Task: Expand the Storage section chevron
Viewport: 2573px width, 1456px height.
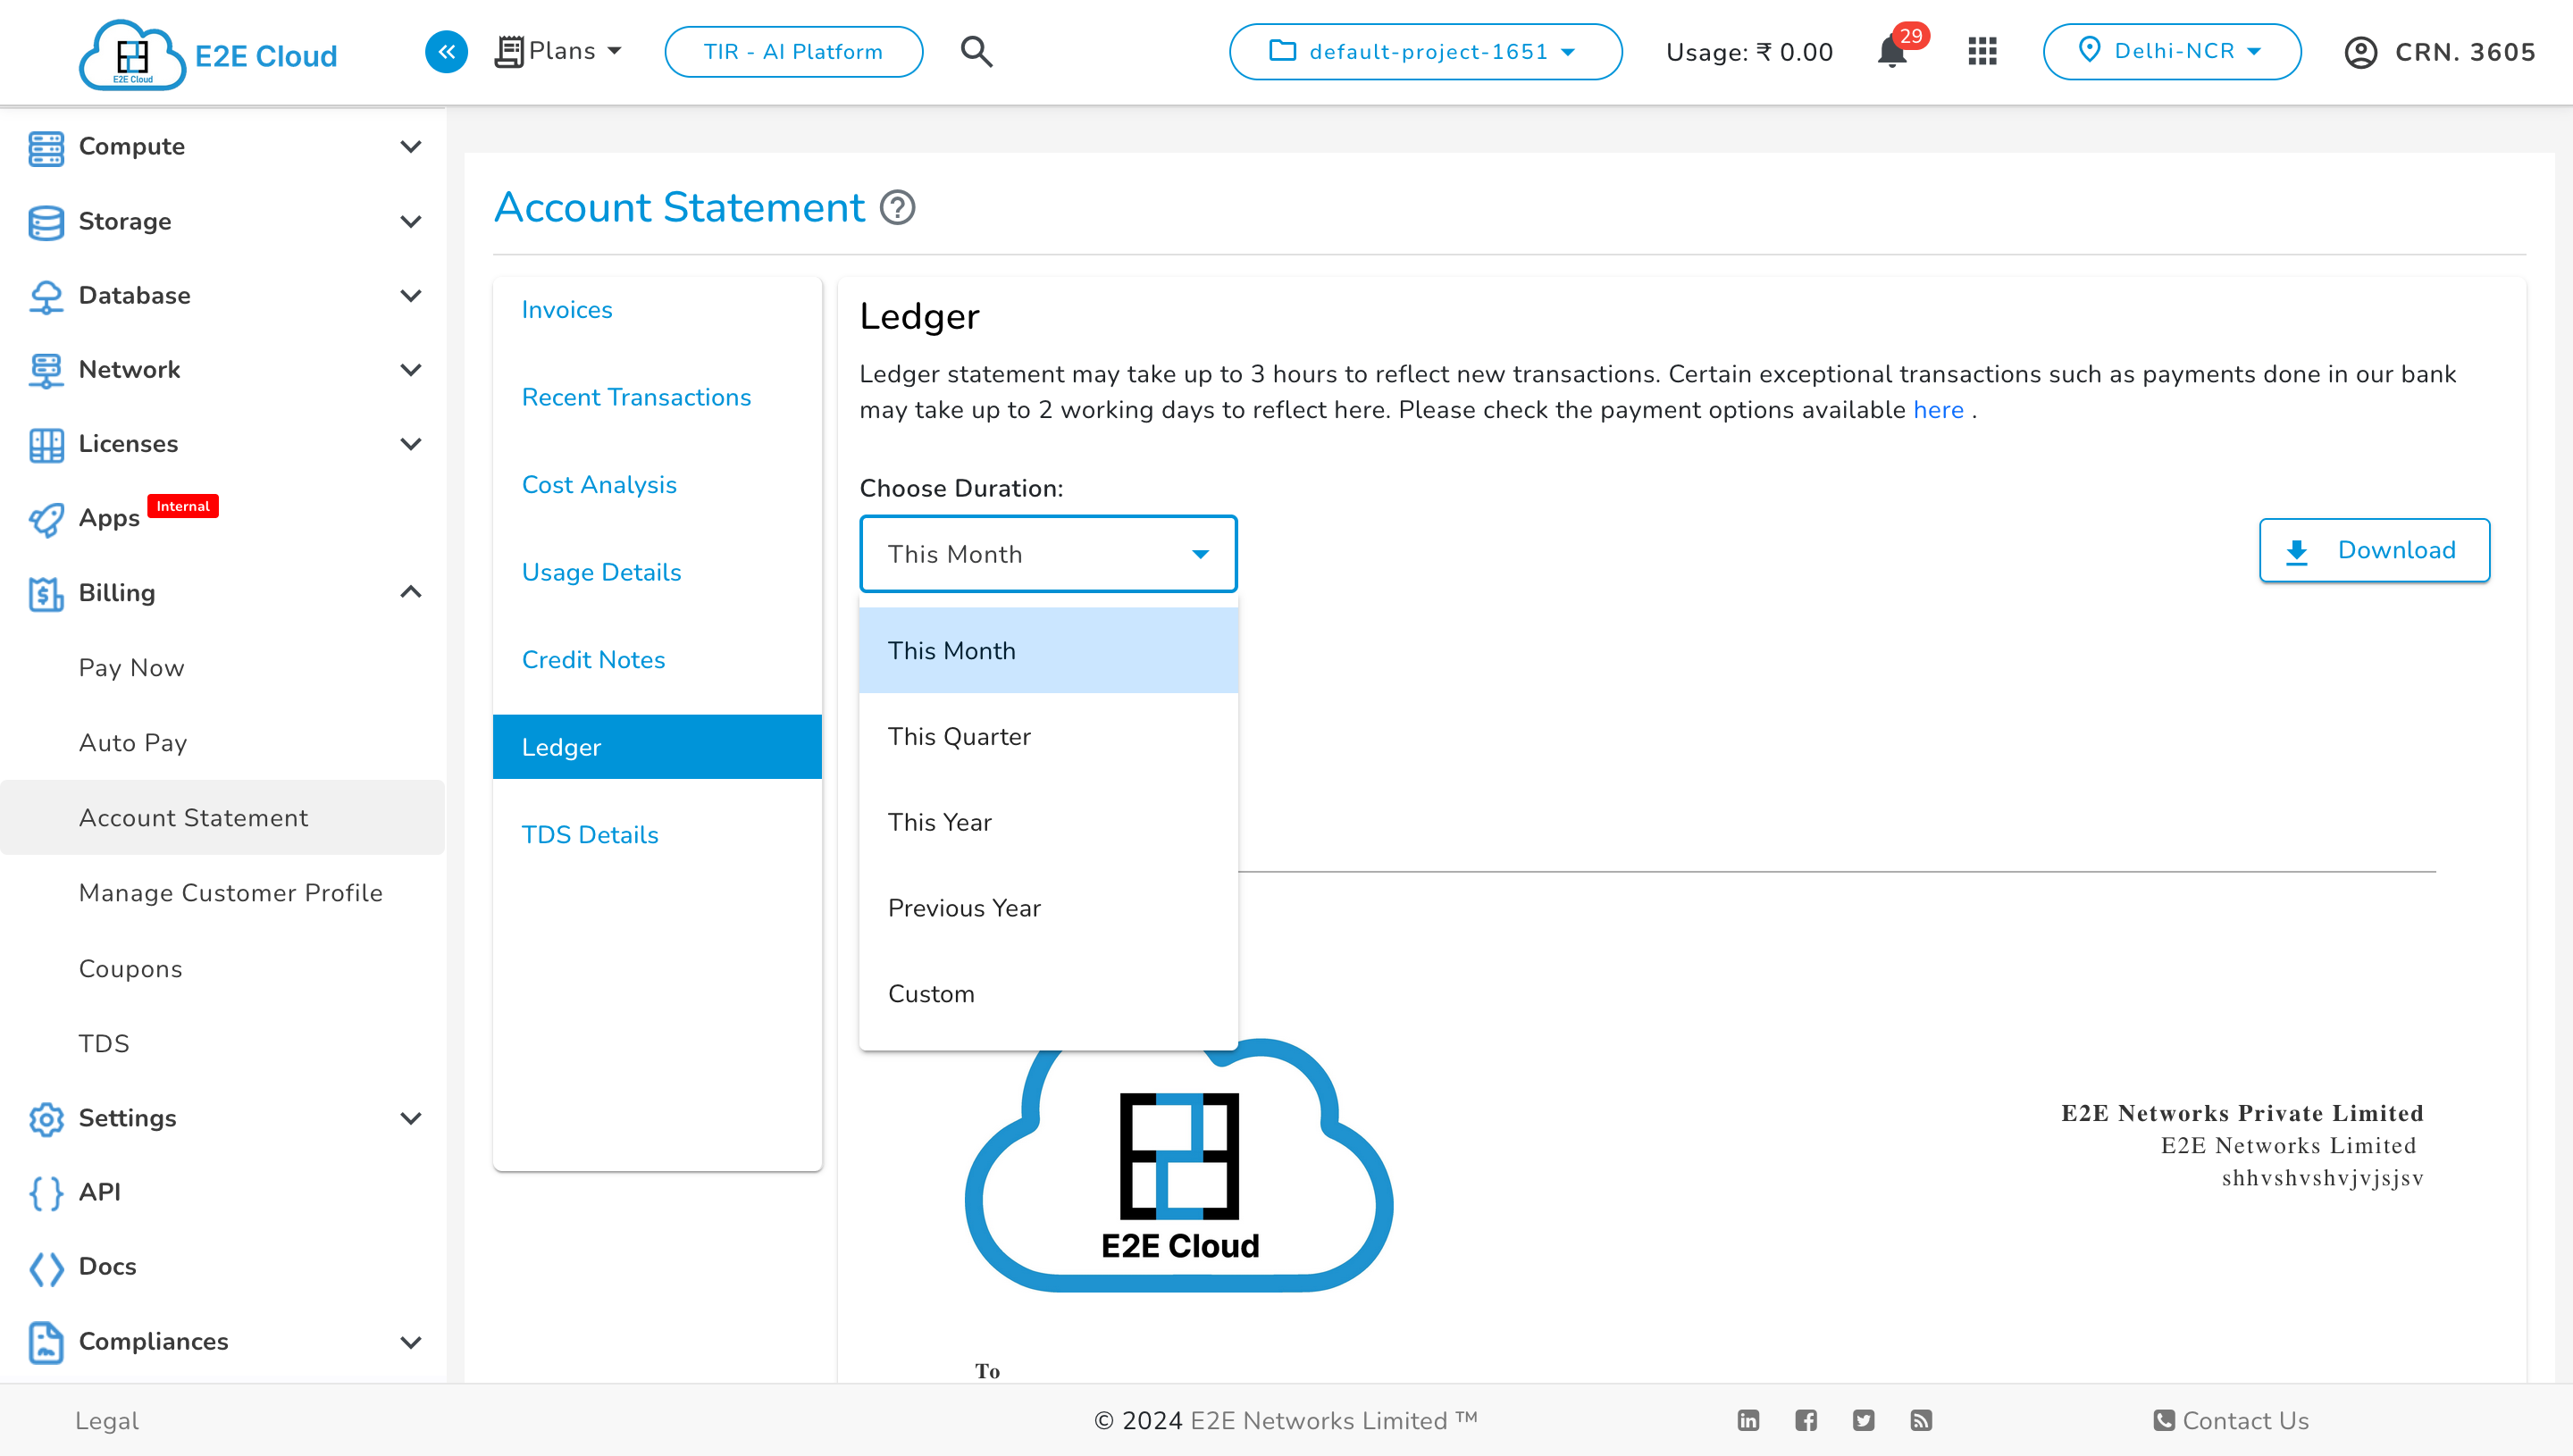Action: (410, 222)
